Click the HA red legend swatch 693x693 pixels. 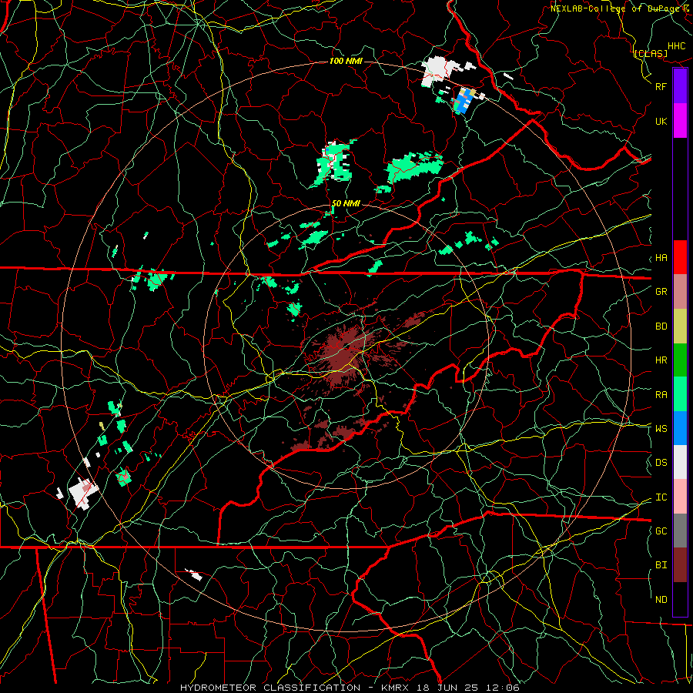point(680,257)
